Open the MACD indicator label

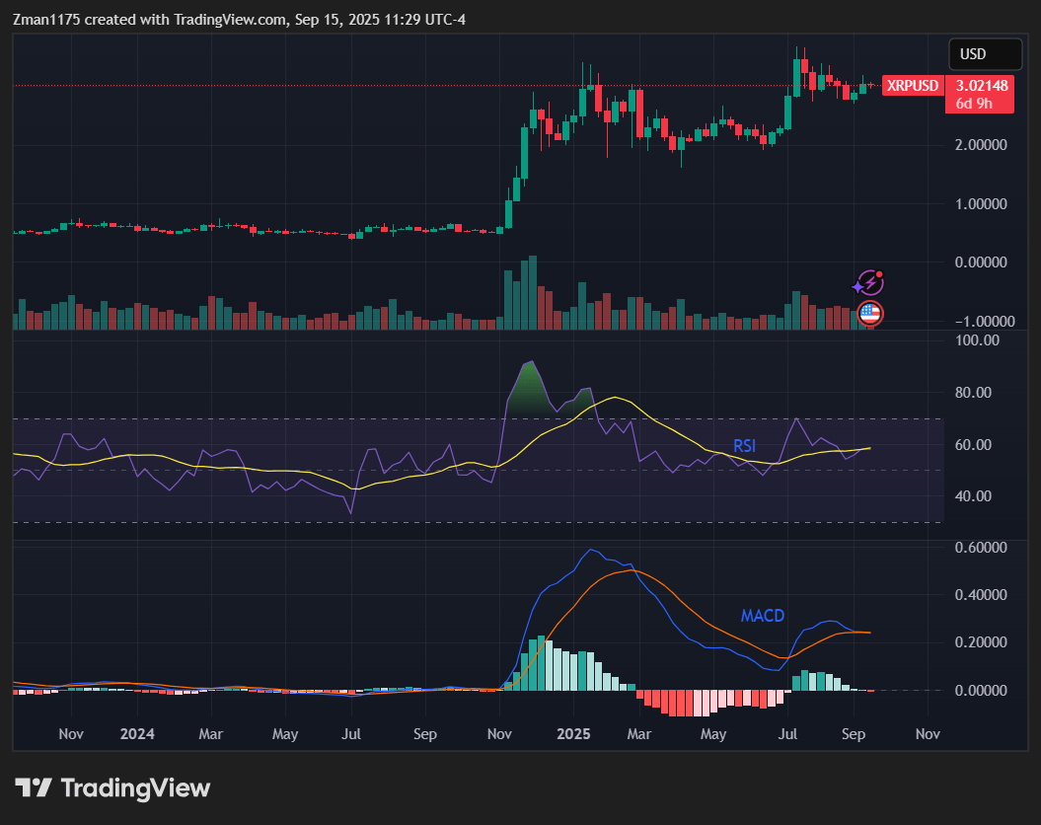[x=763, y=616]
